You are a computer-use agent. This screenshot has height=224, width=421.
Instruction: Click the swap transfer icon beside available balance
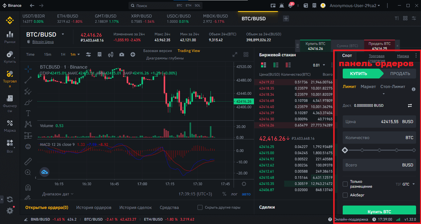click(410, 106)
